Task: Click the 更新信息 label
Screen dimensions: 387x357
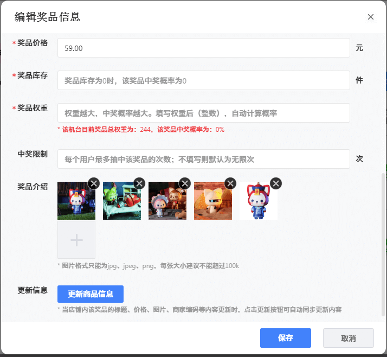Action: point(33,290)
